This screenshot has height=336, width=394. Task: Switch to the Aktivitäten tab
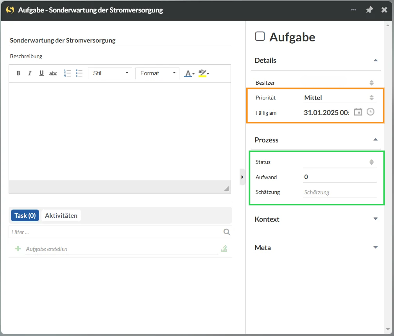[61, 215]
